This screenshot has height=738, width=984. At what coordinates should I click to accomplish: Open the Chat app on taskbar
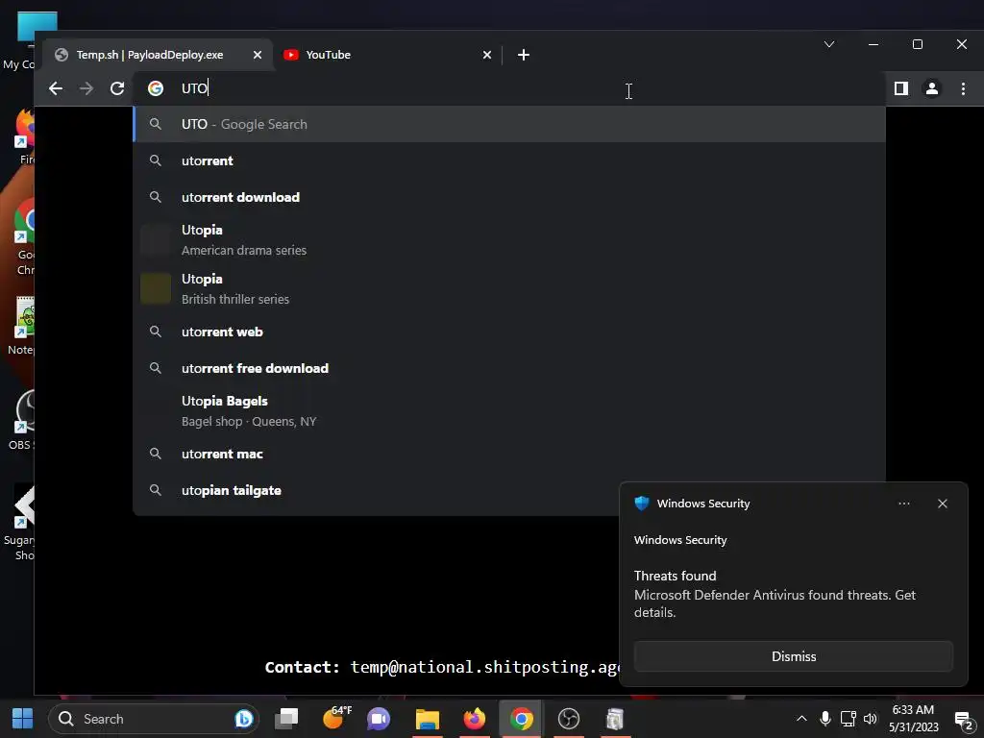click(x=379, y=719)
